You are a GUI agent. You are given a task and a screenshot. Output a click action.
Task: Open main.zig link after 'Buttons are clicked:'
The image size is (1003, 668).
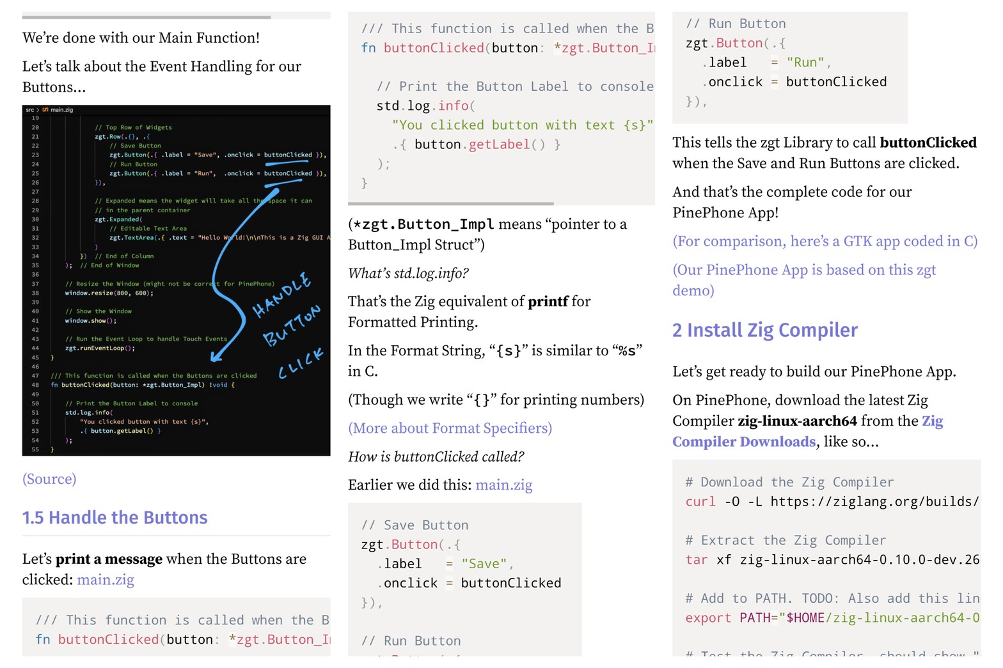(106, 580)
